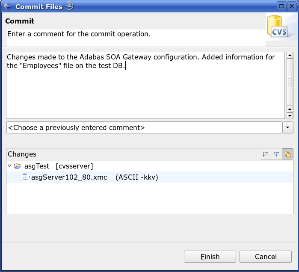Close the Commit Files window
This screenshot has height=272, width=299.
[292, 6]
